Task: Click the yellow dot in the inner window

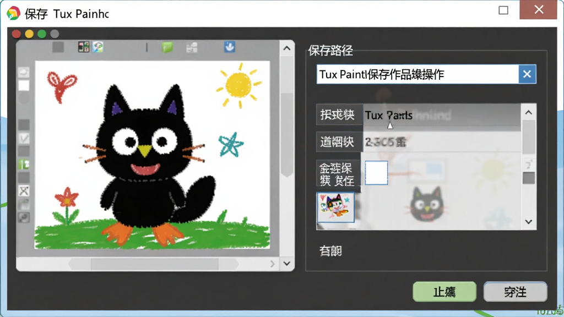Action: [x=29, y=34]
